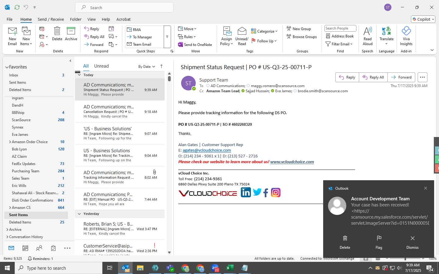Expand the Quick Steps gallery
The image size is (439, 274).
coord(167,37)
